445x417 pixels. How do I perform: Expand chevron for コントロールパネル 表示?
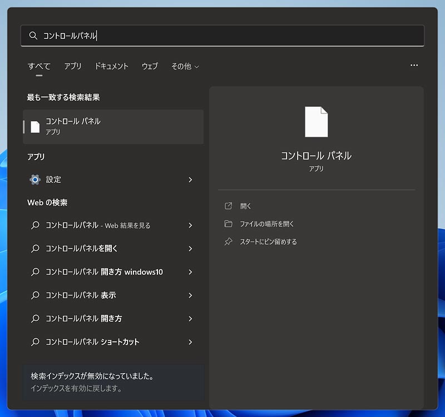click(x=190, y=295)
